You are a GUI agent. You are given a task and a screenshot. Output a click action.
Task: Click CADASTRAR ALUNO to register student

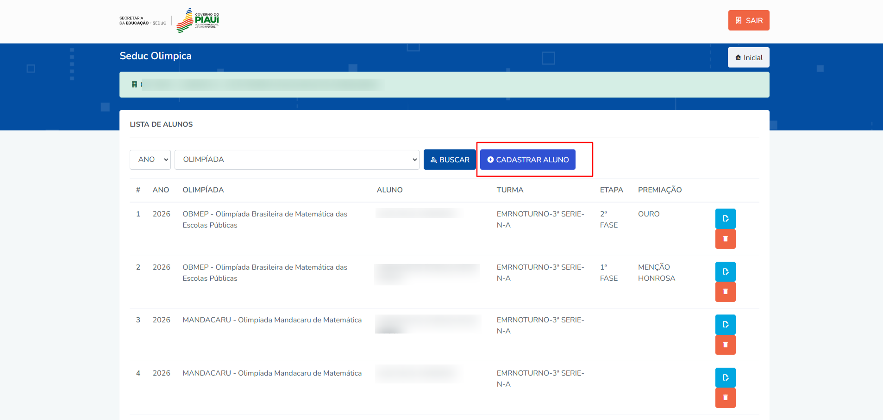tap(527, 160)
